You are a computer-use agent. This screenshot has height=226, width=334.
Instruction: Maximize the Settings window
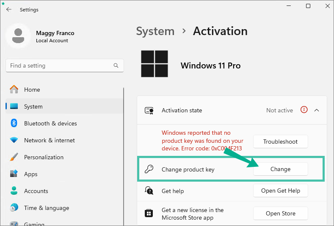pos(308,6)
